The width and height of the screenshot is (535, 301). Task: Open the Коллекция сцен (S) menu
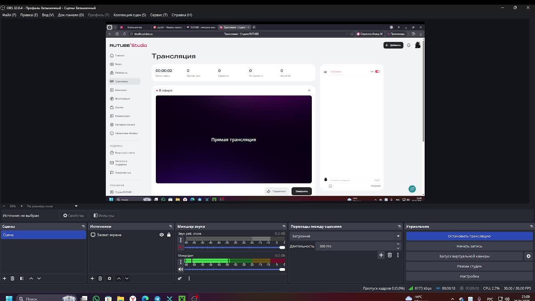click(130, 15)
